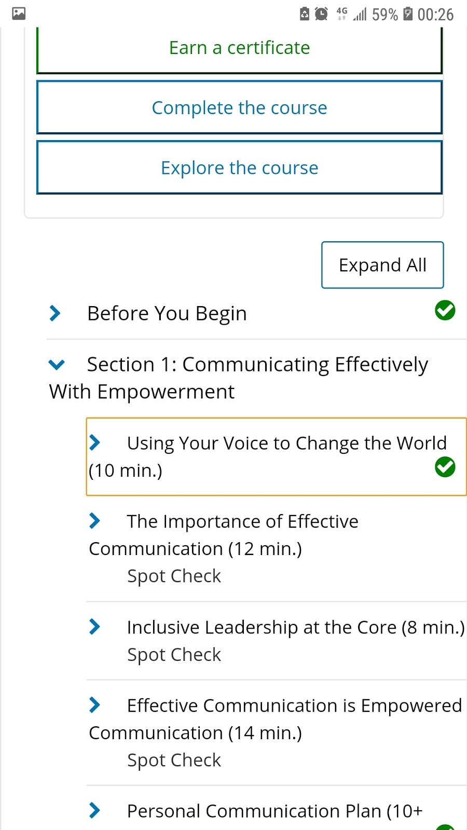Collapse Section 1 Communicating Effectively chevron

coord(57,365)
